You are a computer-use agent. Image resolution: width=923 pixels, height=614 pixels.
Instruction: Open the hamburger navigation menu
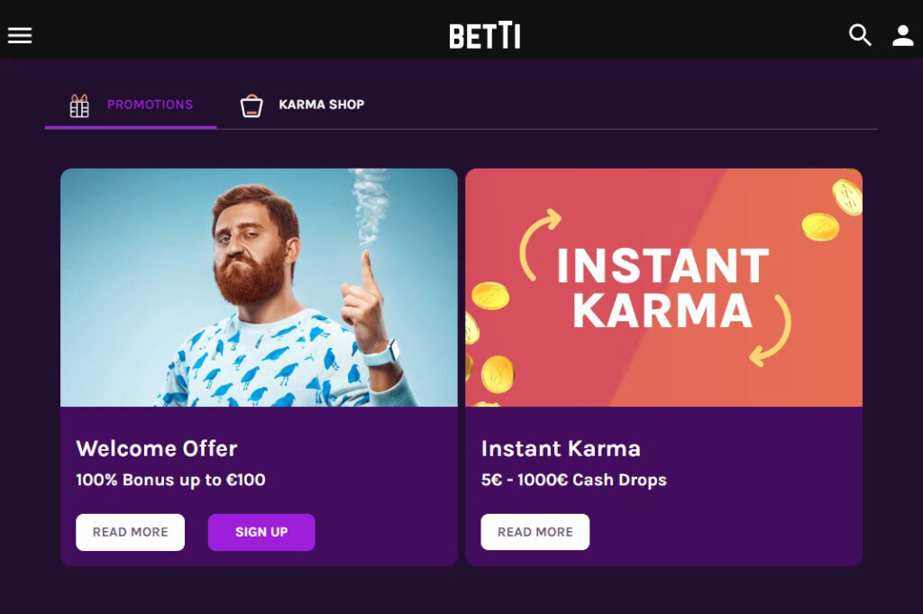pyautogui.click(x=19, y=34)
